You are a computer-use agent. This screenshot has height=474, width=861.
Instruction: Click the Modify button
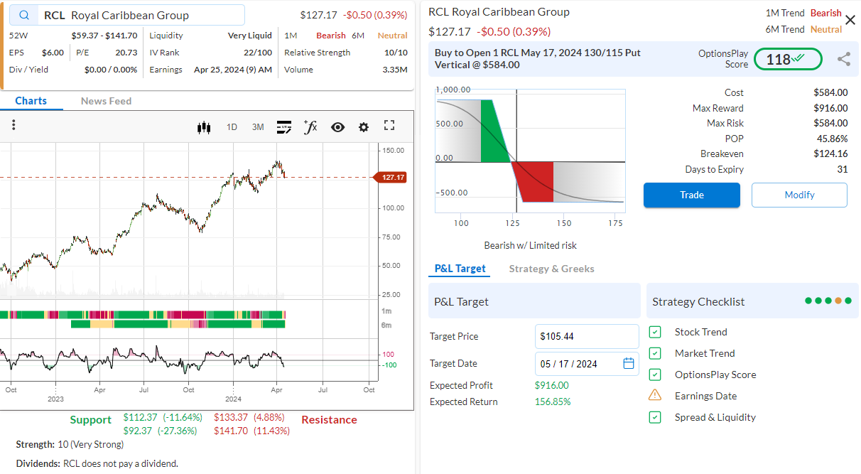pos(799,195)
